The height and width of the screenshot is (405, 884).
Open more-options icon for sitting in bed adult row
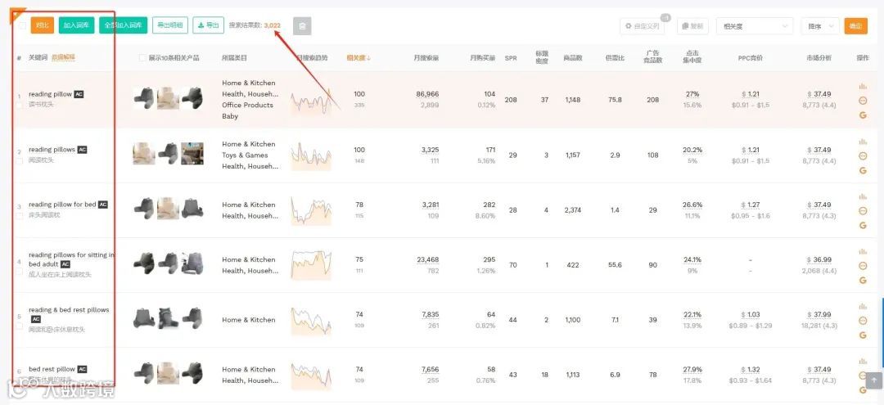(x=863, y=266)
